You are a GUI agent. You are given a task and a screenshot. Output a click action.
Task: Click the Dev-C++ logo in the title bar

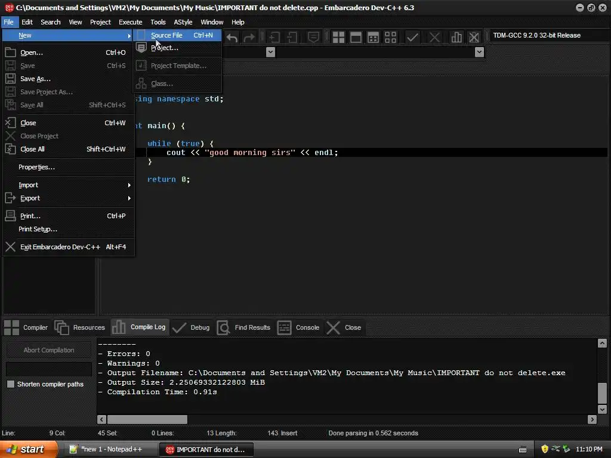point(9,7)
